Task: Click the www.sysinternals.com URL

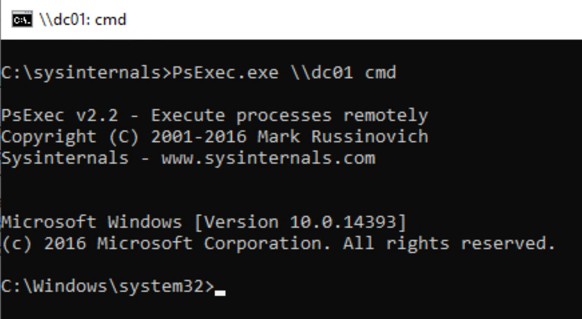Action: [268, 158]
